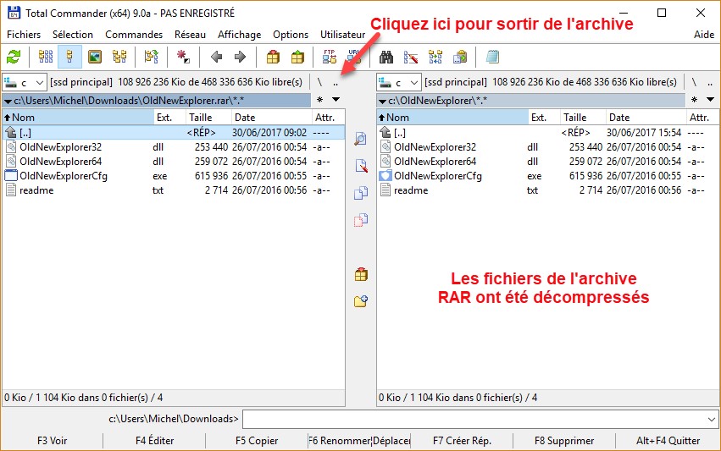Open the FTP connect icon
Screen dimensions: 721x451
330,57
